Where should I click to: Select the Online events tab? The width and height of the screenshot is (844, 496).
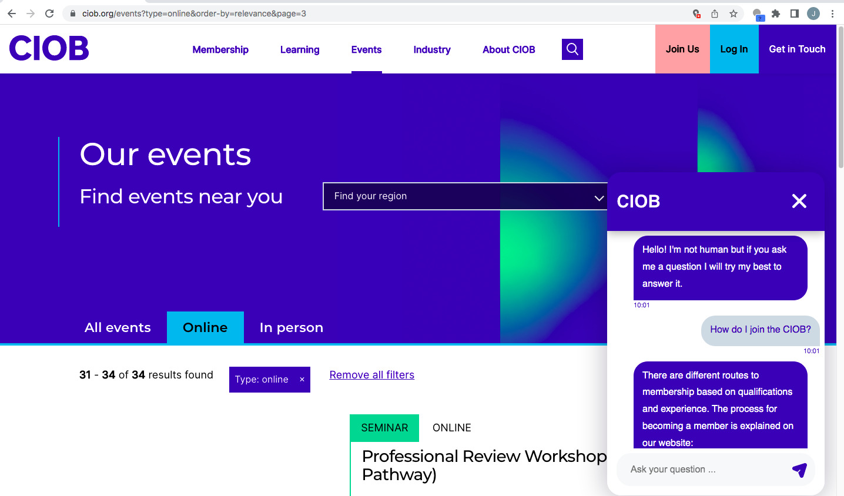pos(205,327)
